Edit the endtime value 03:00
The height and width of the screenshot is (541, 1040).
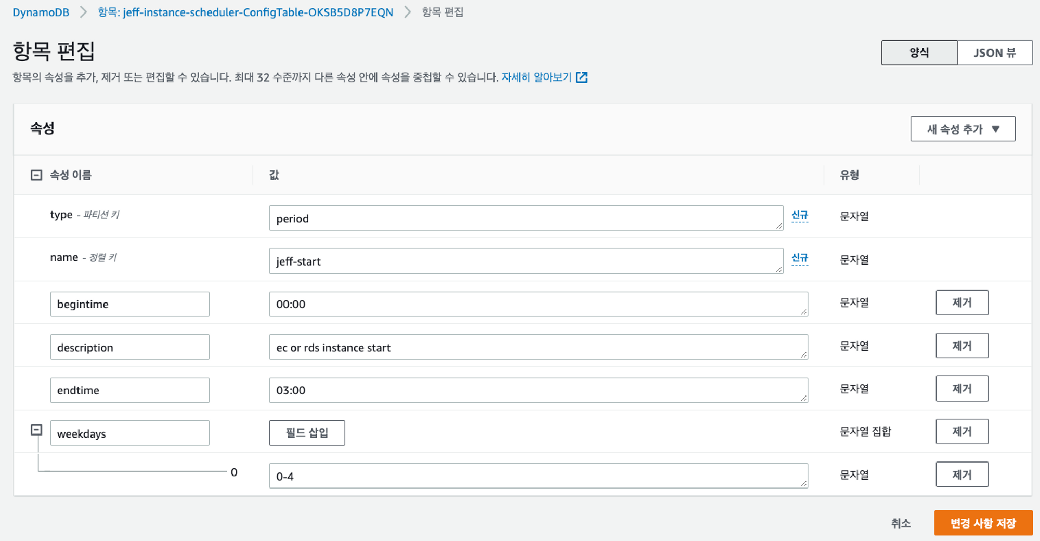coord(538,390)
